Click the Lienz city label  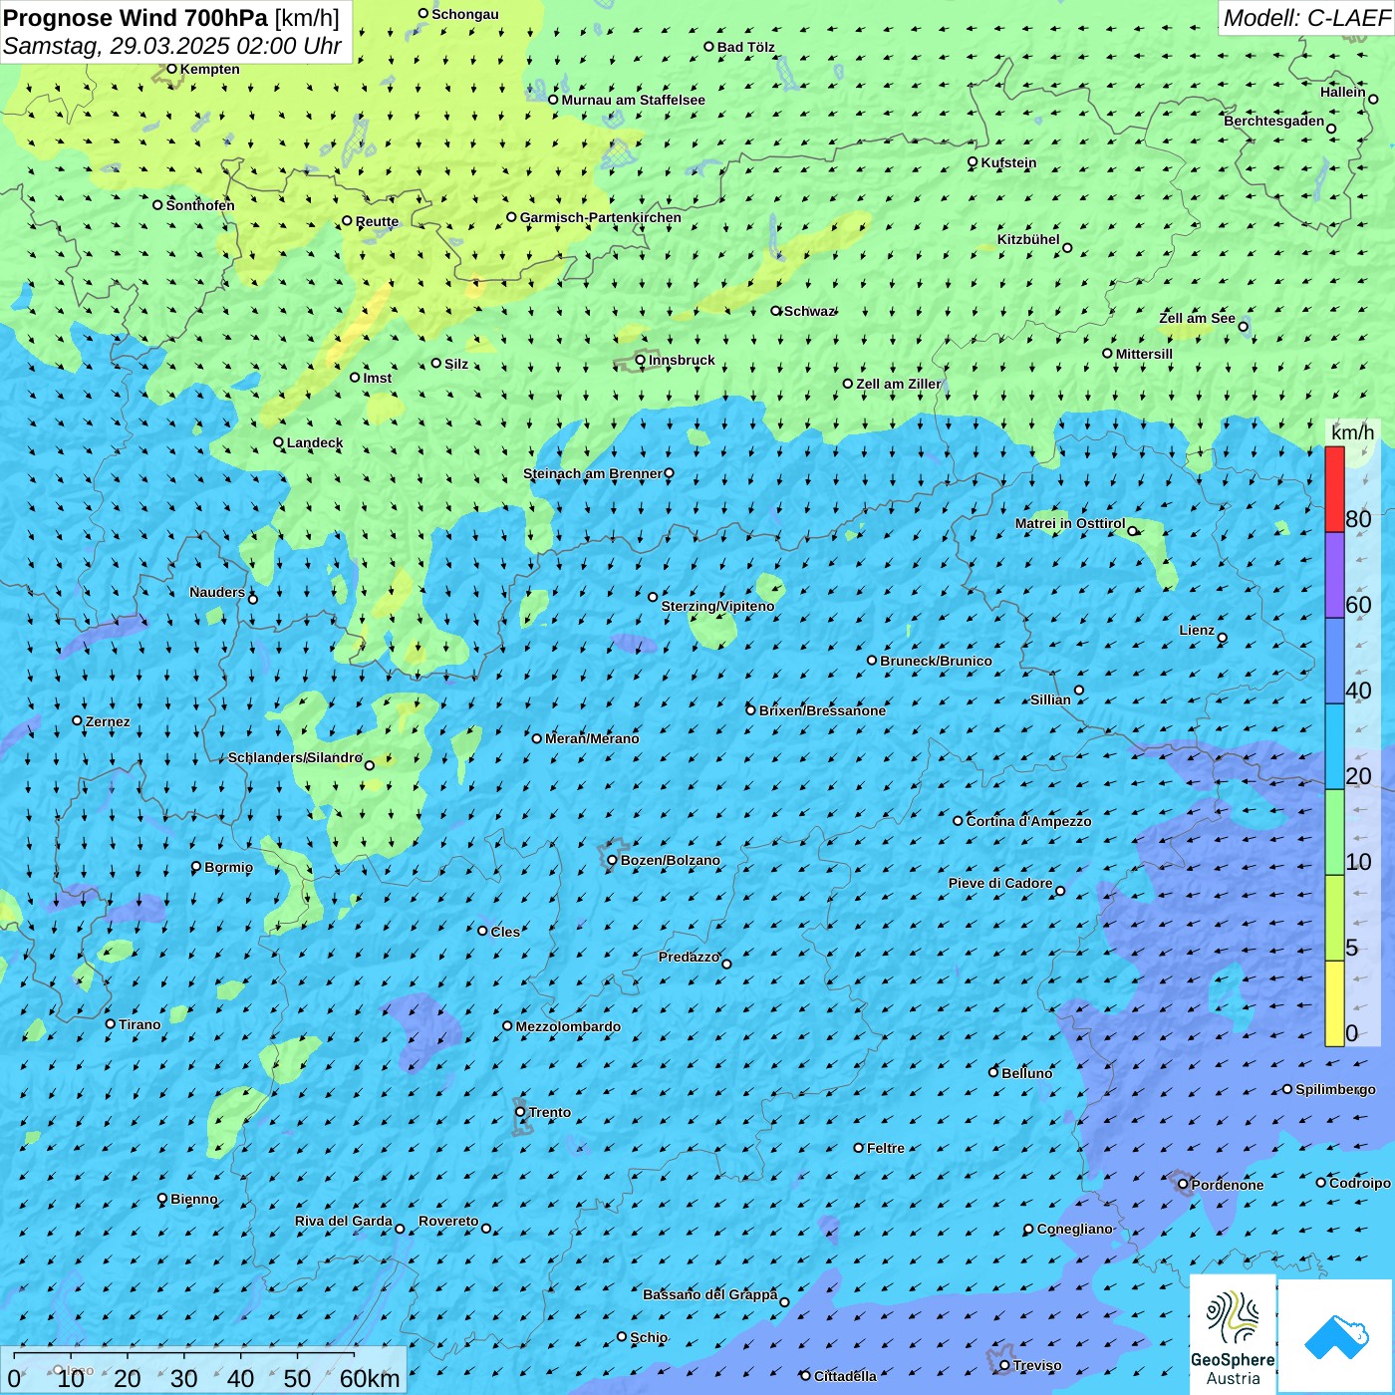1197,630
